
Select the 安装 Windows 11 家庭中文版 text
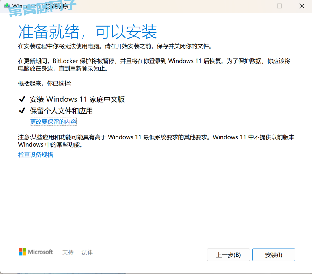(x=77, y=99)
